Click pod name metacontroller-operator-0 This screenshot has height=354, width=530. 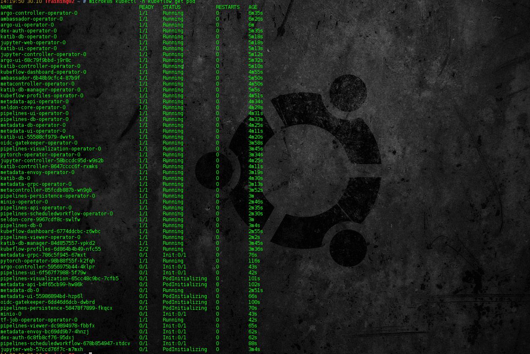pyautogui.click(x=38, y=84)
